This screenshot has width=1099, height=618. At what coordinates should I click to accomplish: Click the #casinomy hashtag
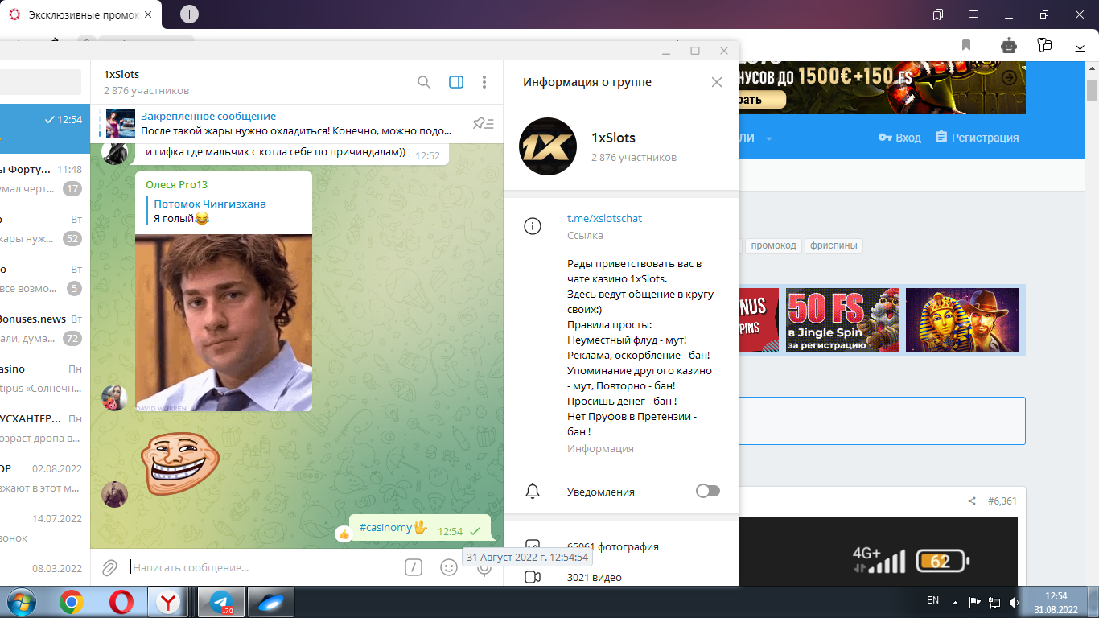[x=385, y=528]
